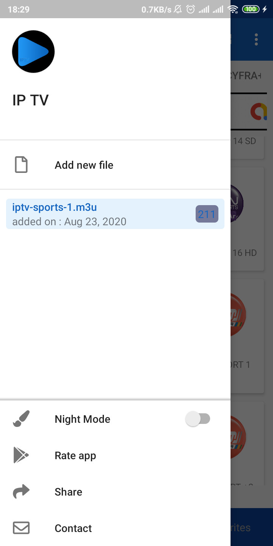Click the Rate app Play Store icon
This screenshot has height=546, width=273.
tap(21, 455)
